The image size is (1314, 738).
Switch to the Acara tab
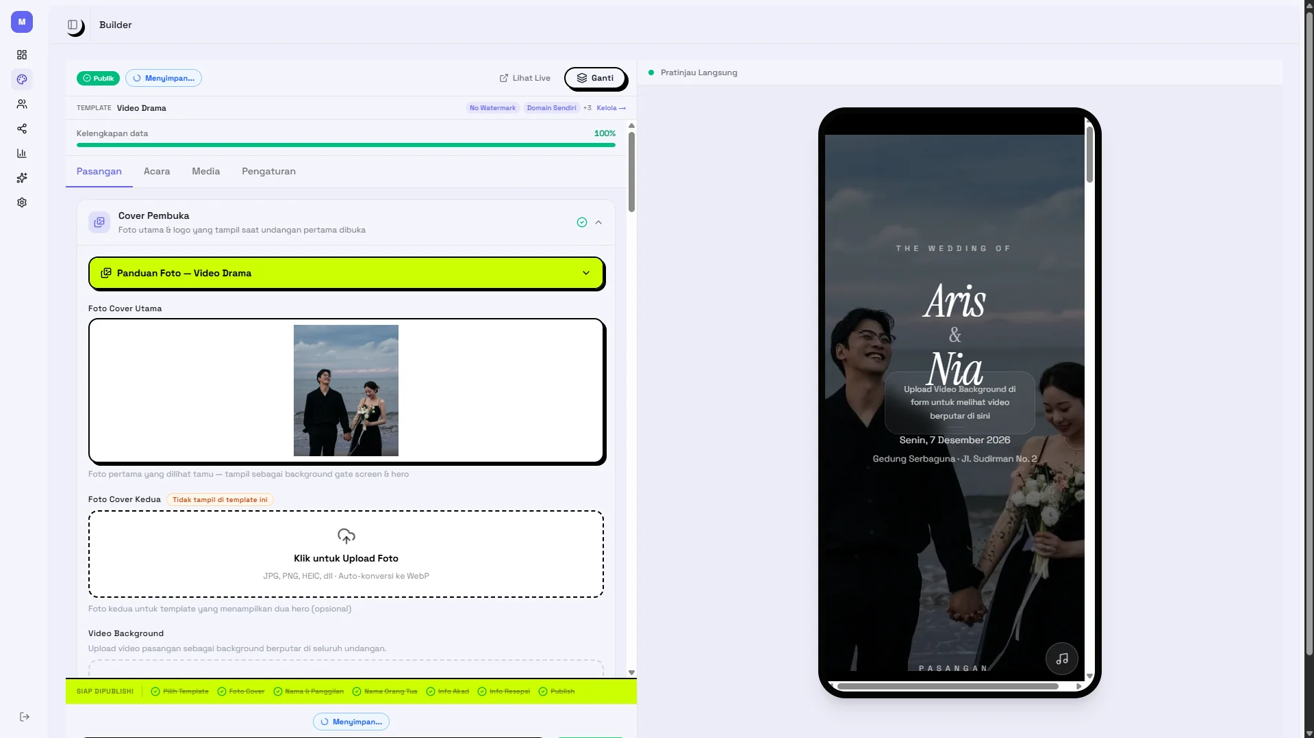tap(157, 171)
